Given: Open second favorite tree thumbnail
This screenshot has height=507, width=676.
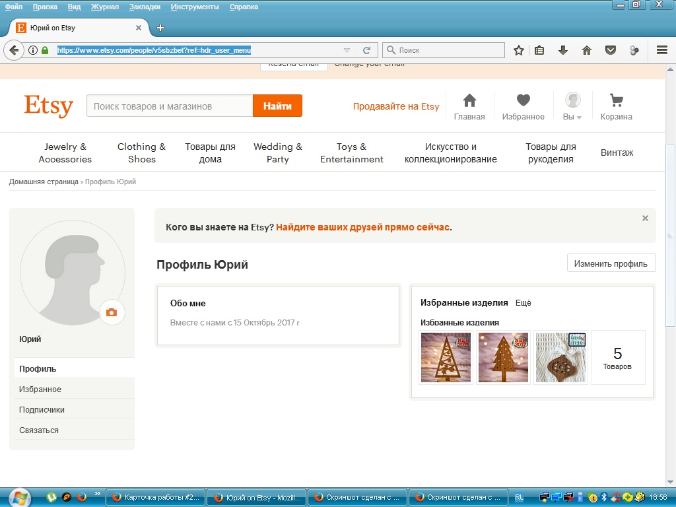Looking at the screenshot, I should 503,357.
